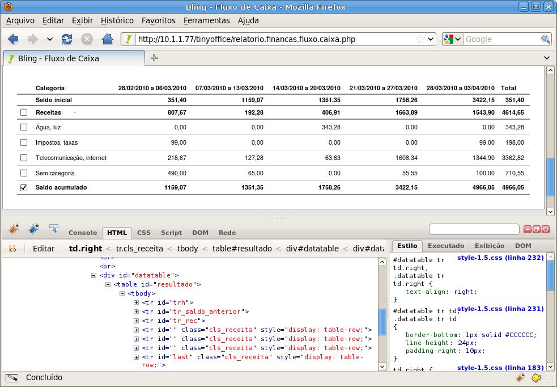Reload the page with the refresh icon
Screen dimensions: 557x387
click(x=67, y=39)
